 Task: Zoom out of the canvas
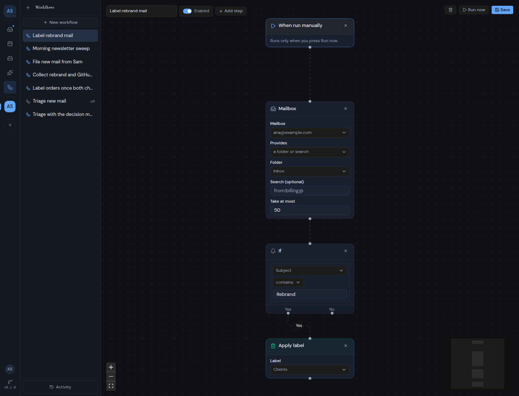(x=111, y=377)
